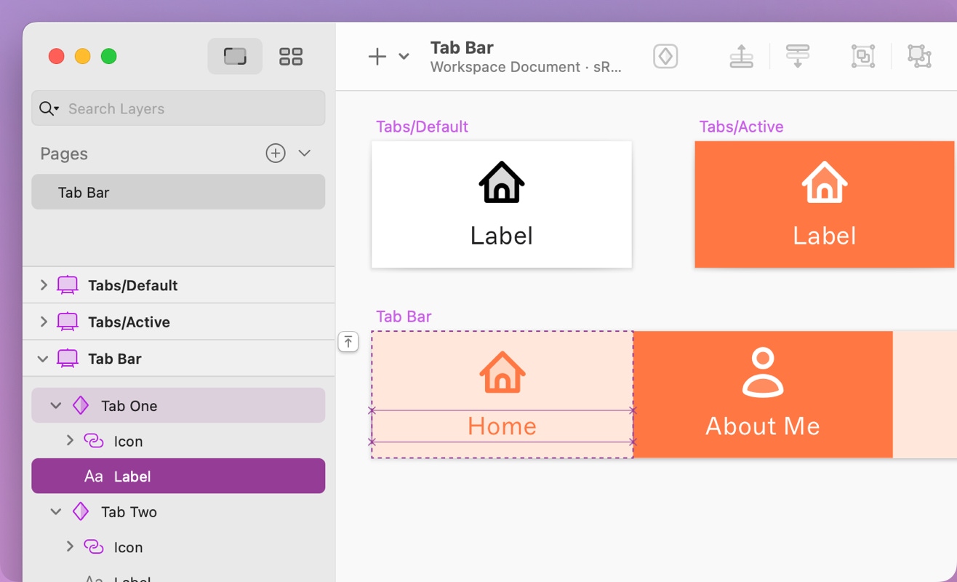Switch to components grid view
The width and height of the screenshot is (957, 582).
point(291,56)
